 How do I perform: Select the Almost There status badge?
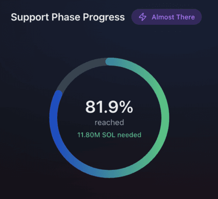point(167,17)
